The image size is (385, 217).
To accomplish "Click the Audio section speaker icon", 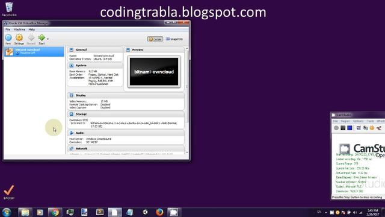I will tap(72, 133).
